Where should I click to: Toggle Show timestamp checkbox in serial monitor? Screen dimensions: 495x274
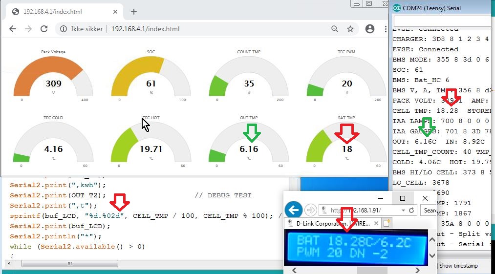point(437,266)
